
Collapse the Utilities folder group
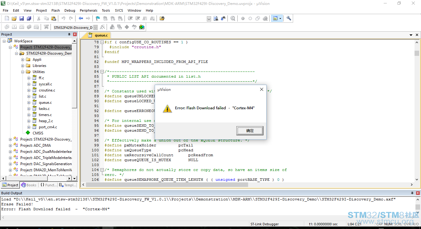[x=23, y=72]
